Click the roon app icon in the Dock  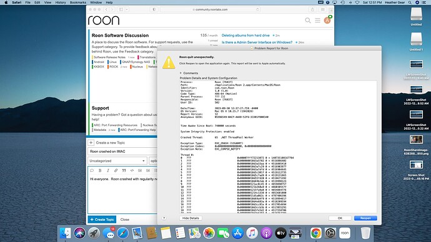345,233
